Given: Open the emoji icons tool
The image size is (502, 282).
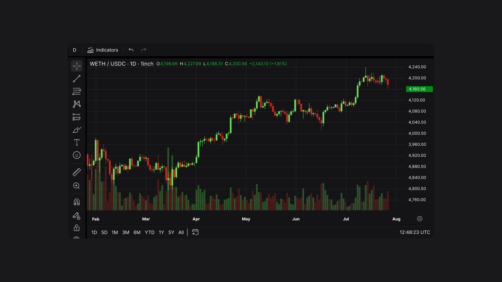Looking at the screenshot, I should coord(77,155).
